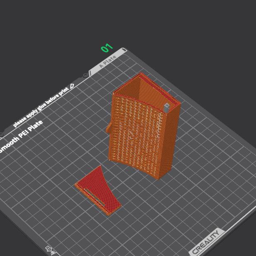Viewport: 256px width, 256px height.
Task: Click the glue bottle icon on plate edge
Action: (x=72, y=86)
